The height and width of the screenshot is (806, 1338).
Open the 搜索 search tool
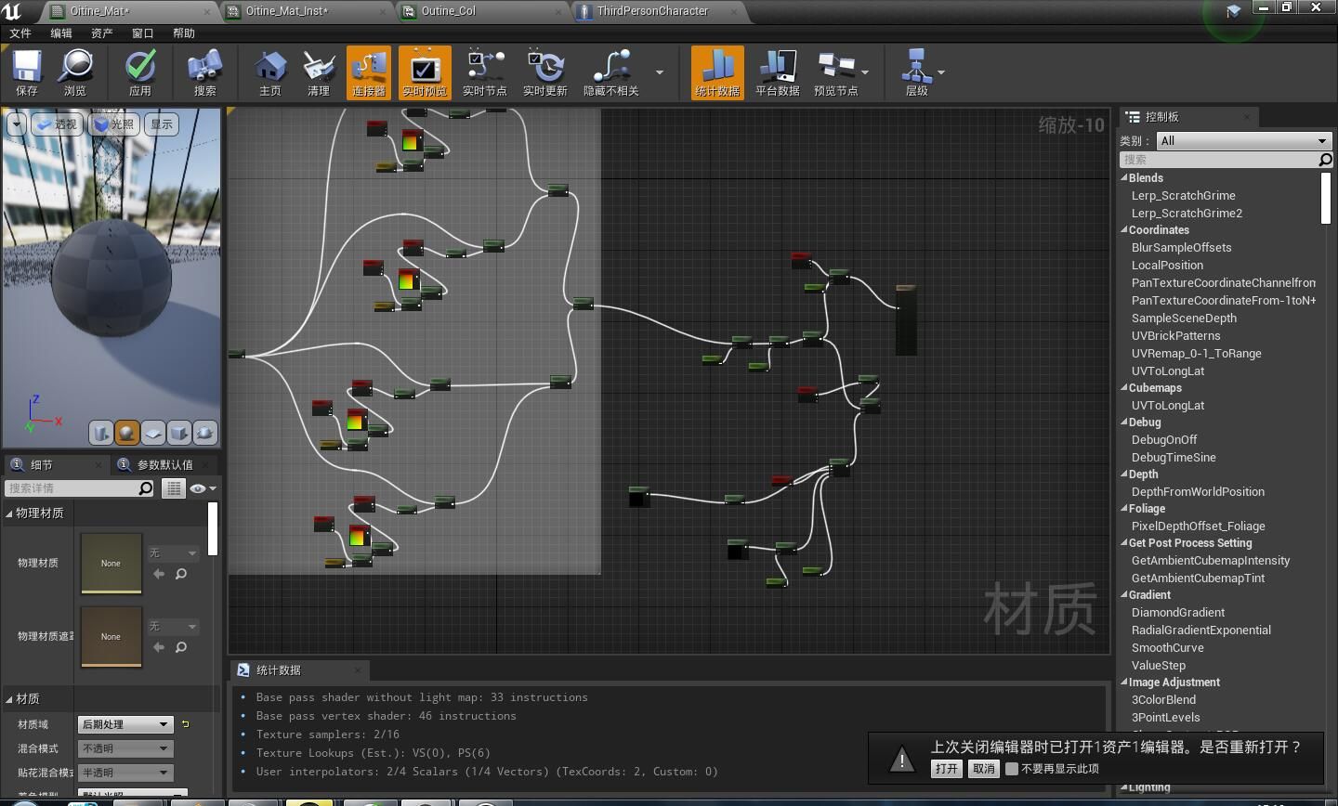point(204,72)
